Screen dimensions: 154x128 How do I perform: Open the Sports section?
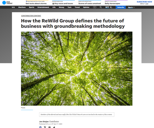[x=31, y=7]
